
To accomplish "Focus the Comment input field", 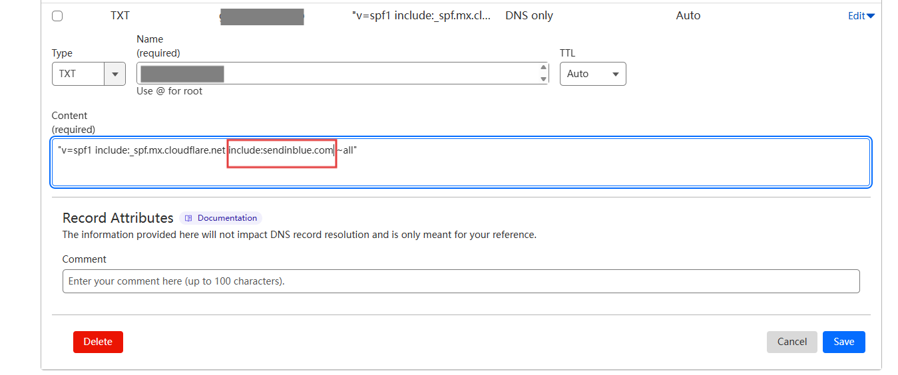I will coord(461,281).
